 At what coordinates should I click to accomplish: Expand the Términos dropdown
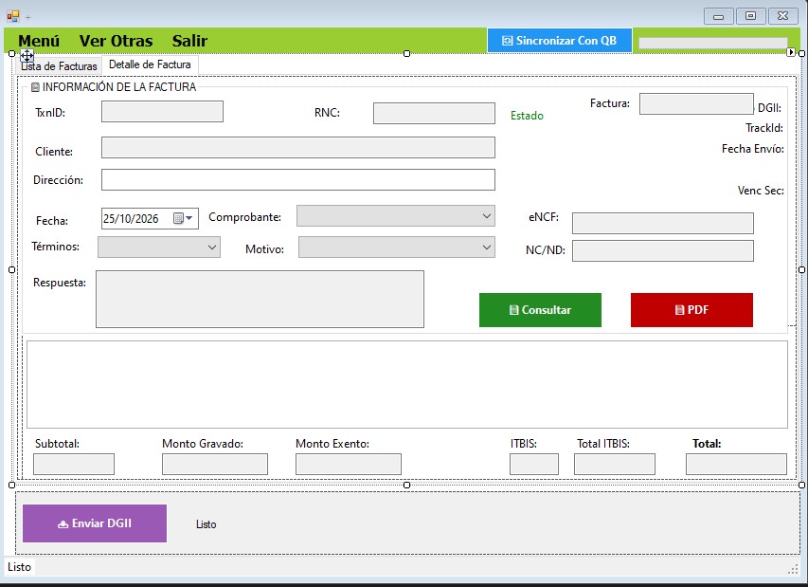coord(212,248)
